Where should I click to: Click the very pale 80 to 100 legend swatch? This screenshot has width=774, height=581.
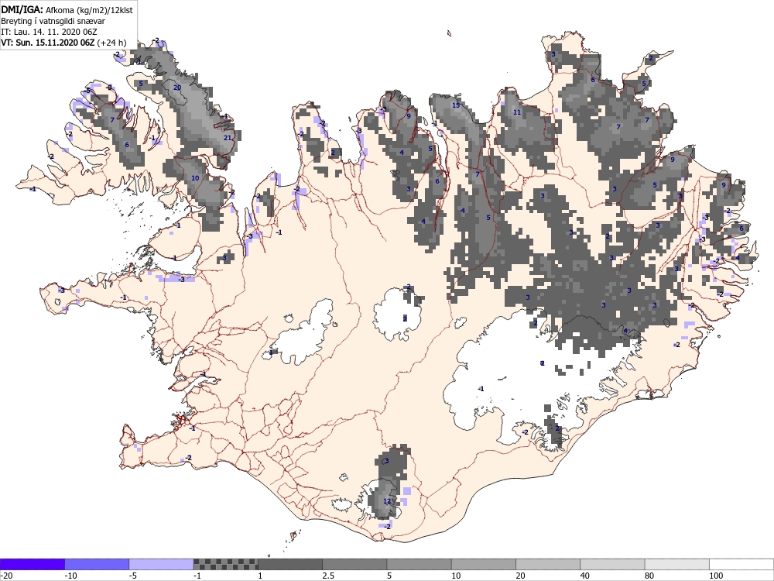click(x=676, y=564)
